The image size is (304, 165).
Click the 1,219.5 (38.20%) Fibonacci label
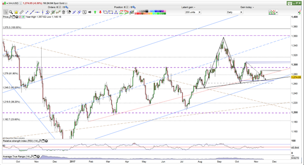[11, 102]
